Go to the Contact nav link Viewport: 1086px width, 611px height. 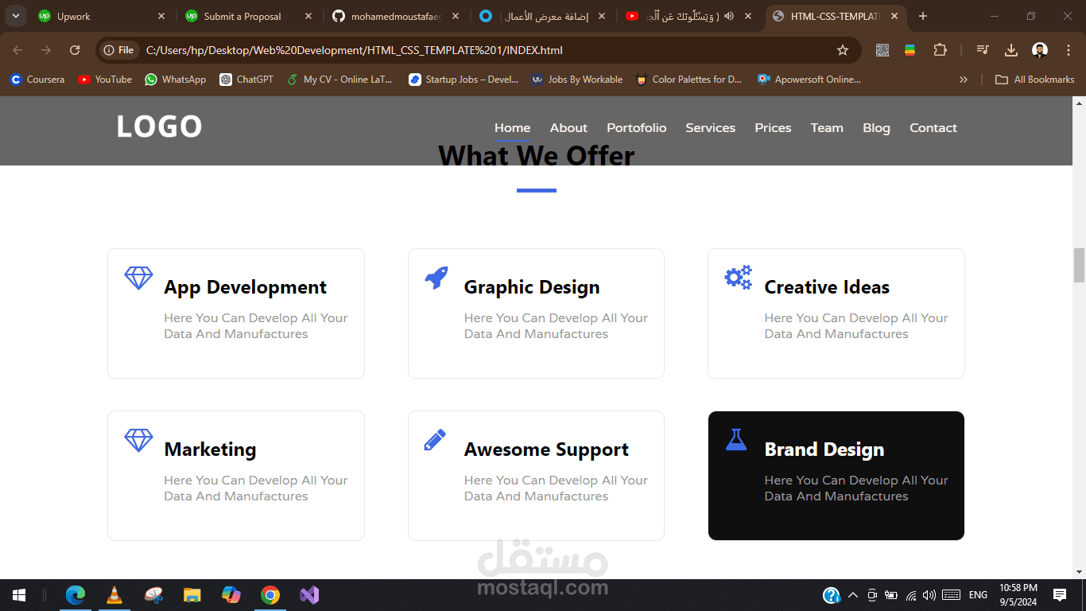coord(933,128)
